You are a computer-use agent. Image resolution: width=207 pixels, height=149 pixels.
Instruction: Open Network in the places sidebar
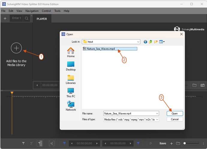point(71,106)
